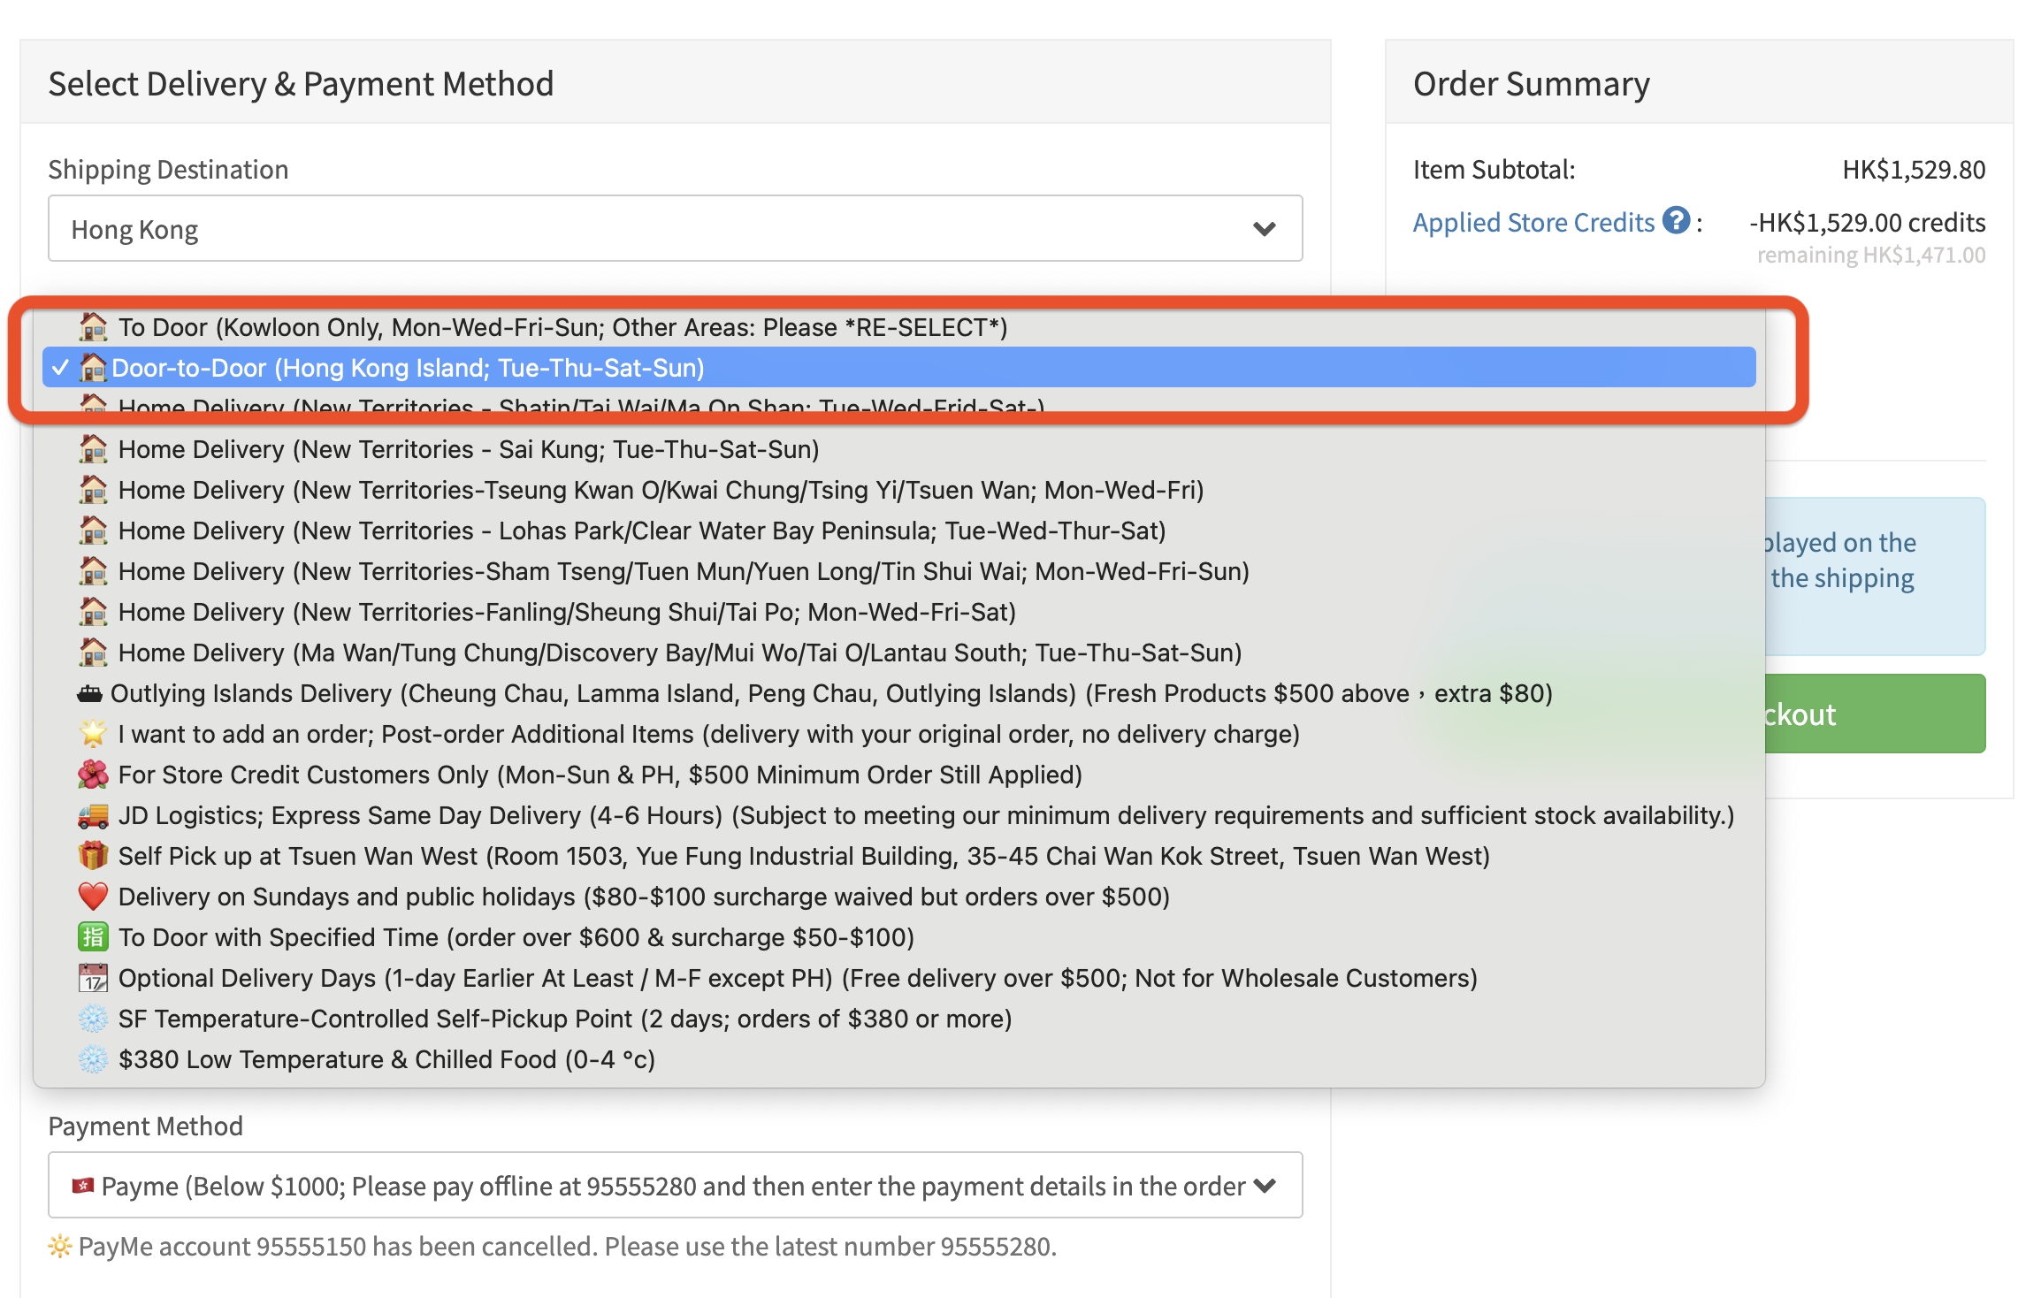Choose checked Door-to-Door Hong Kong Island option
The image size is (2041, 1298).
point(408,368)
